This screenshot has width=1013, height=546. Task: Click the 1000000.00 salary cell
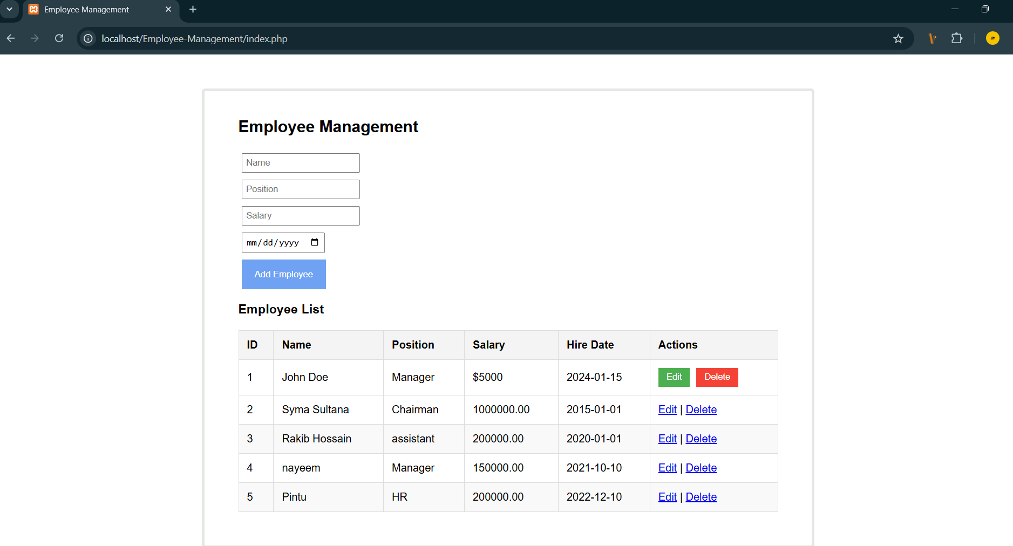click(x=511, y=409)
